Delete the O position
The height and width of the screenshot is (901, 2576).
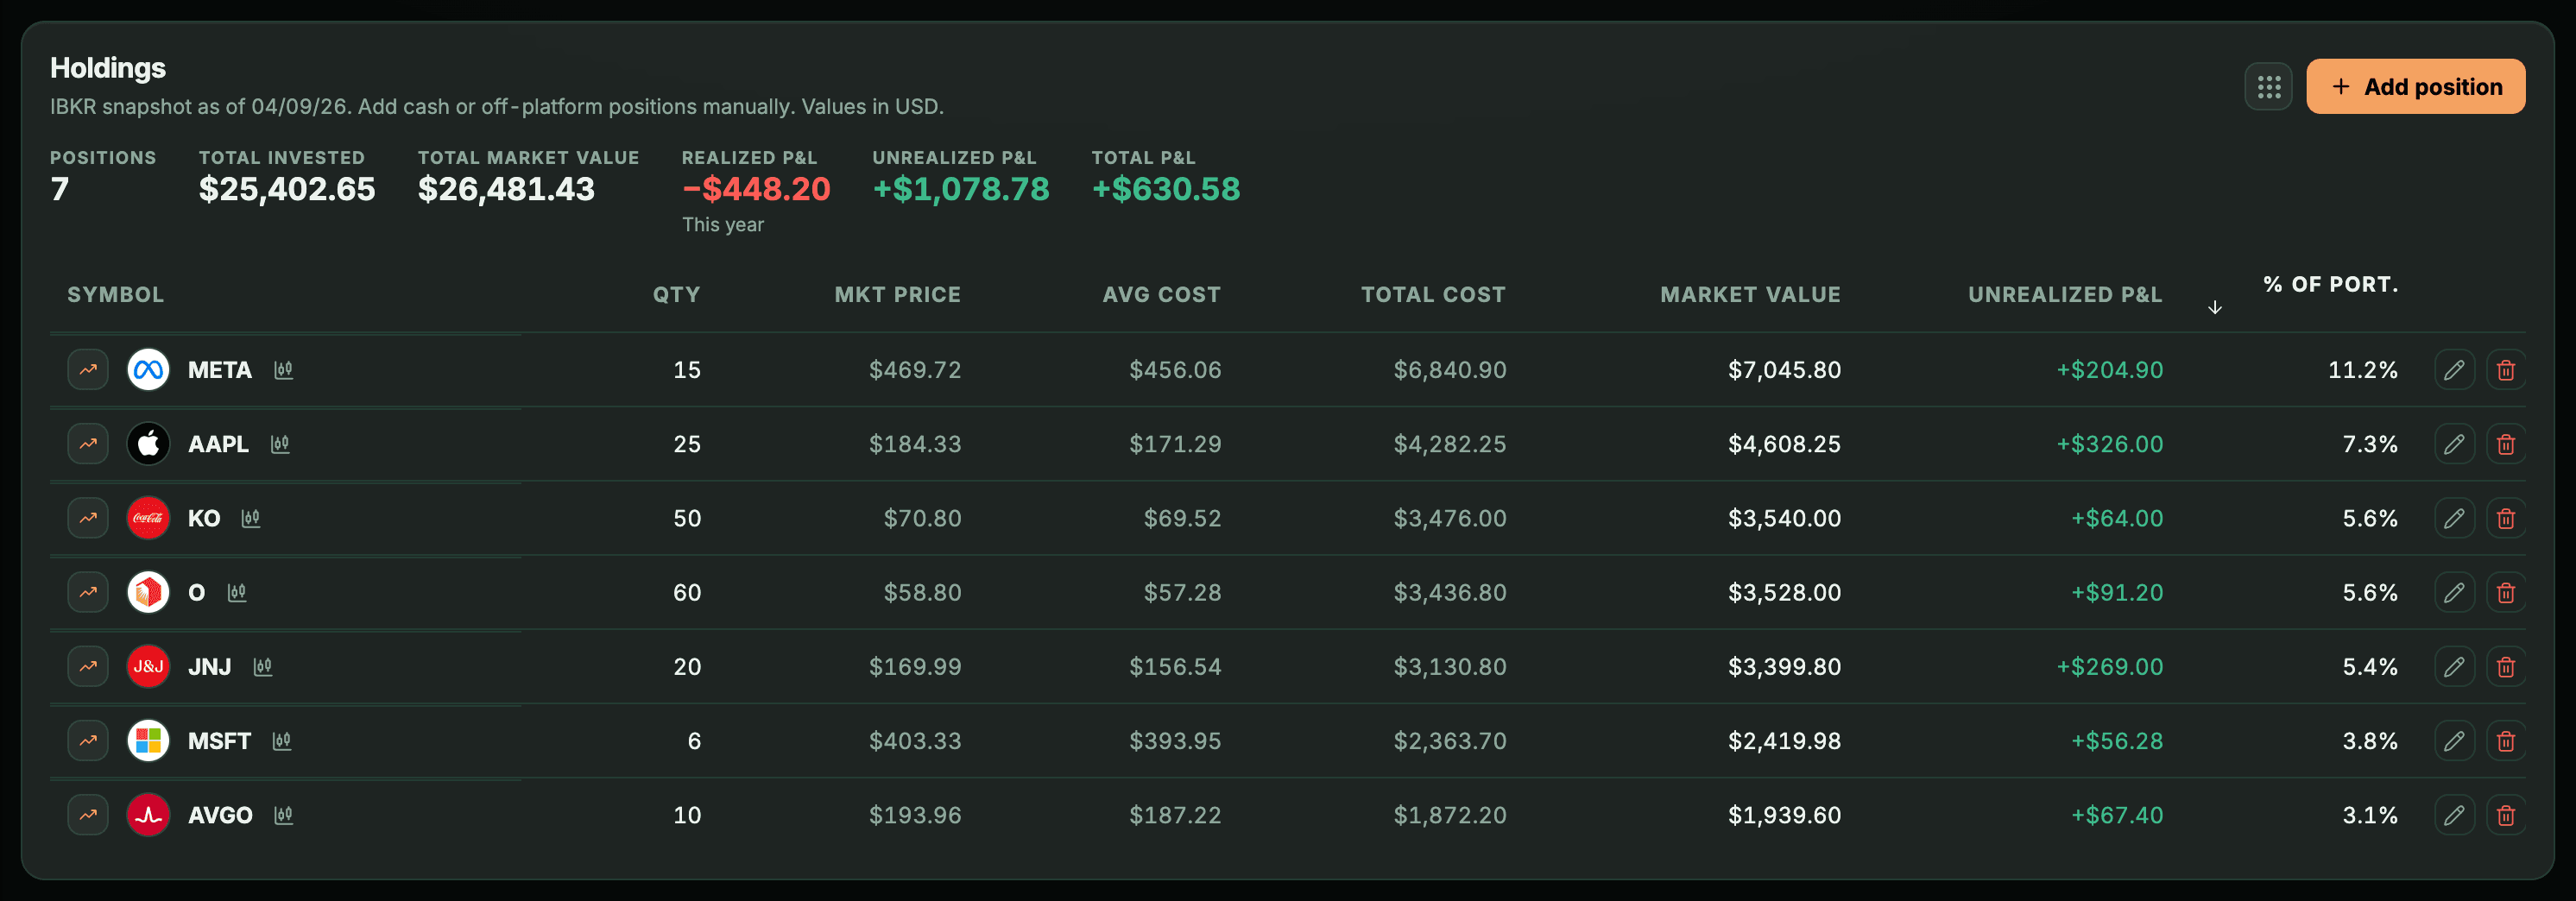pyautogui.click(x=2505, y=593)
